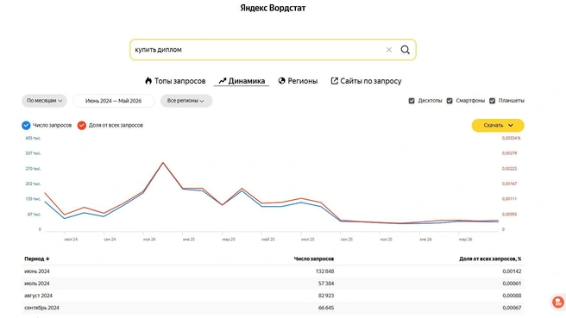The image size is (566, 318).
Task: Click the trend arrow icon of Динамика
Action: [223, 81]
